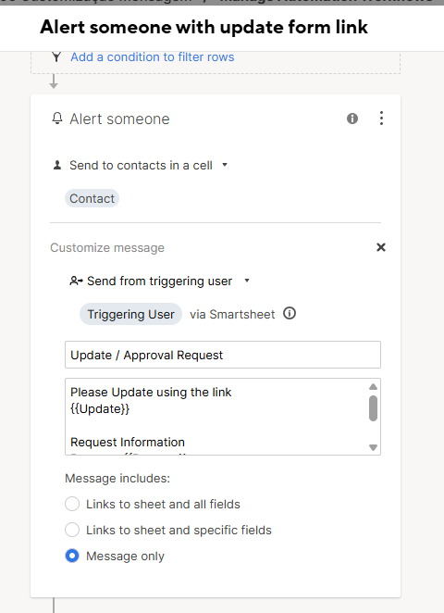
Task: Click the info icon in Alert someone header
Action: coord(352,119)
